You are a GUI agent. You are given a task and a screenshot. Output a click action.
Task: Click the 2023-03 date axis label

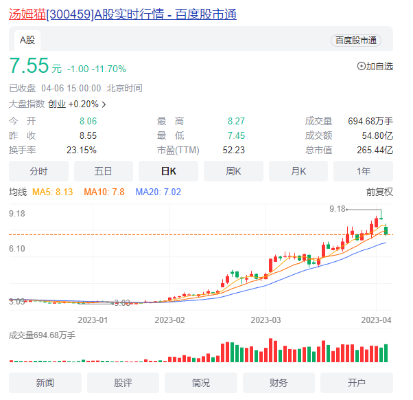(265, 320)
